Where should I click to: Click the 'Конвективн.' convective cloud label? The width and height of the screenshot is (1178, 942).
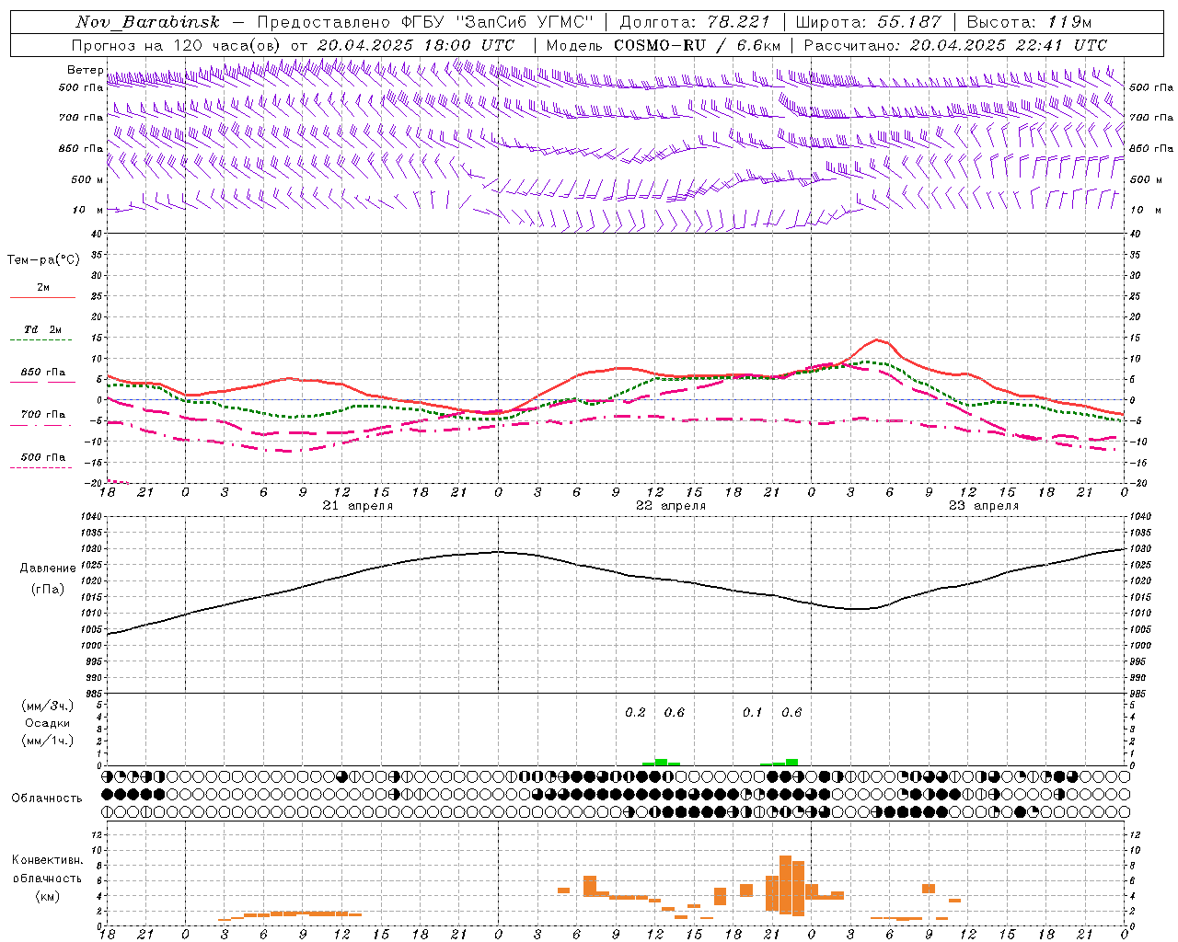[x=48, y=860]
